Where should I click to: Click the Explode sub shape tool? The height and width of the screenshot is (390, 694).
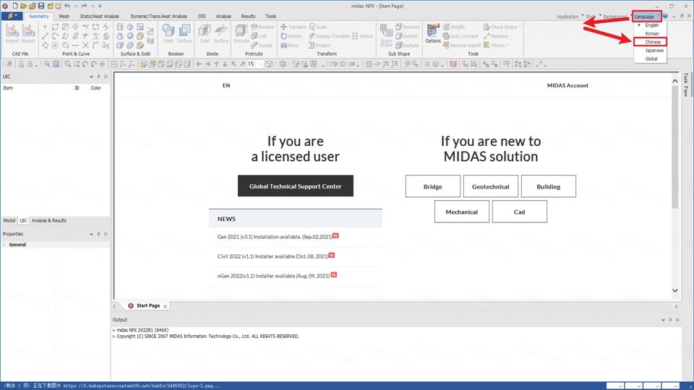pyautogui.click(x=407, y=45)
